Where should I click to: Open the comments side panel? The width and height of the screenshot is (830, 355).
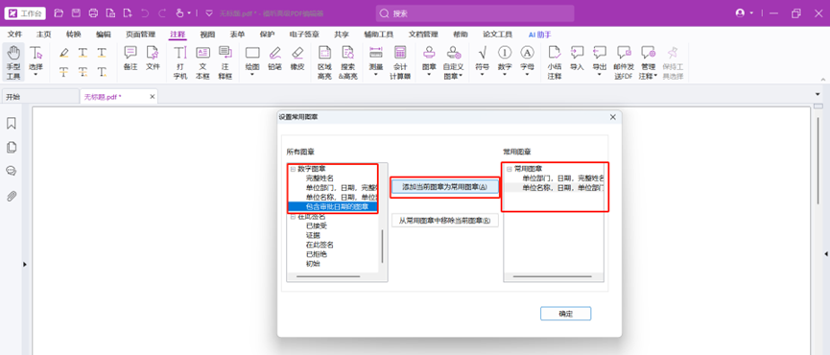(12, 171)
